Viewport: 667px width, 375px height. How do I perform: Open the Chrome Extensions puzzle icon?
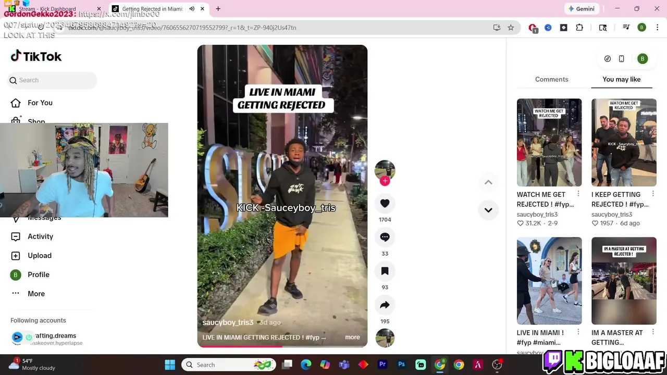(x=579, y=28)
